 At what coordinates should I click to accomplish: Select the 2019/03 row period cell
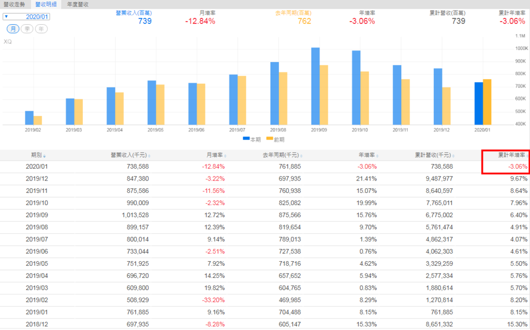point(37,288)
